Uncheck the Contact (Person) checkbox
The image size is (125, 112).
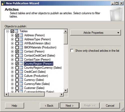point(17,52)
